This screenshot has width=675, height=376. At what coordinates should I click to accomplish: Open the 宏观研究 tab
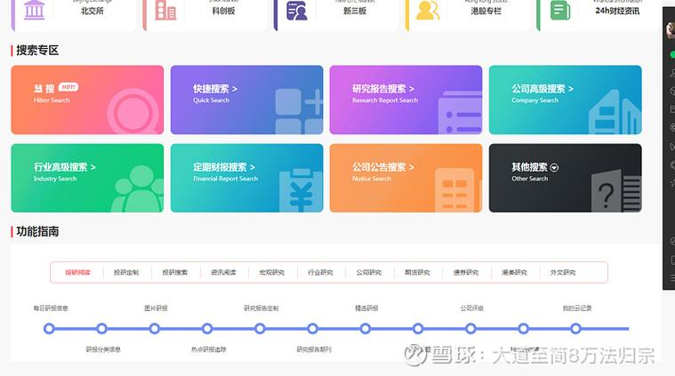tap(271, 272)
